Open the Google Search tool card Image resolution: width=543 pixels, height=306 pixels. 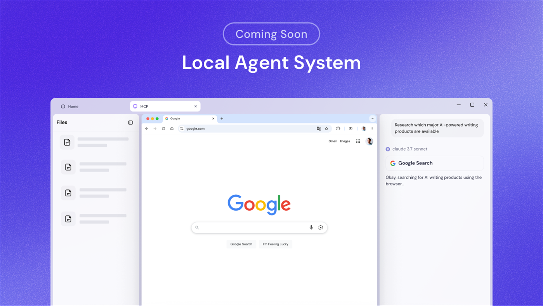[435, 163]
